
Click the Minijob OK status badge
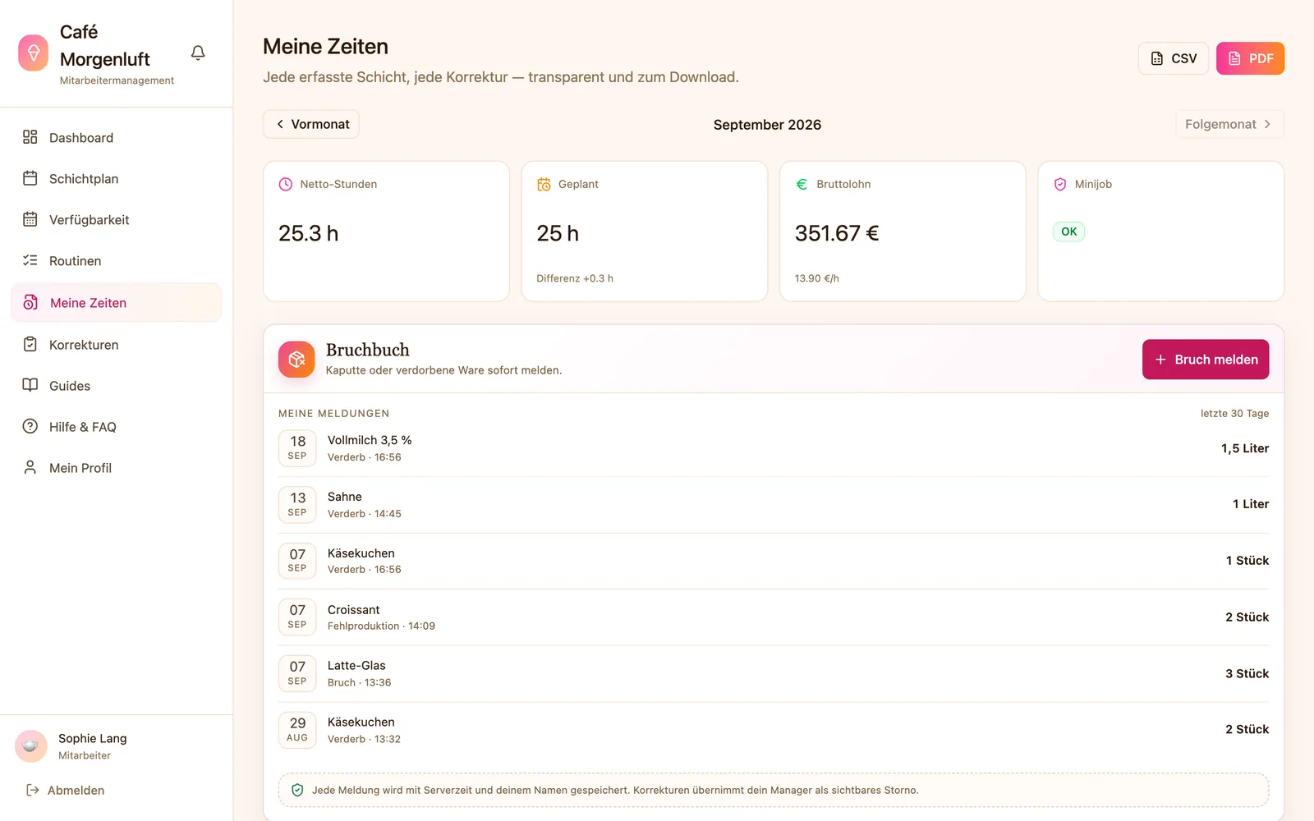1068,232
